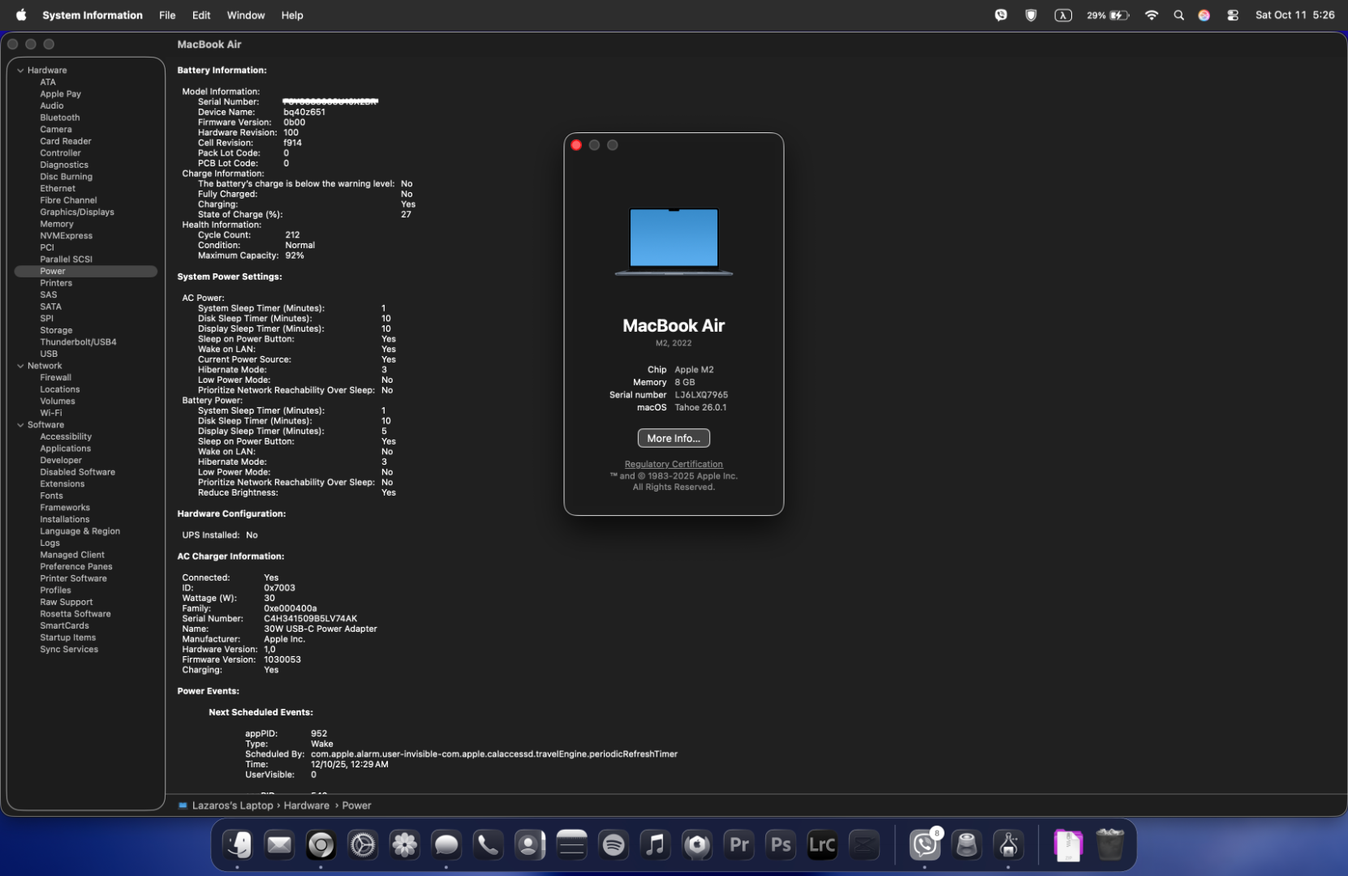Viewport: 1348px width, 876px height.
Task: Close the MacBook Air about window
Action: 576,145
